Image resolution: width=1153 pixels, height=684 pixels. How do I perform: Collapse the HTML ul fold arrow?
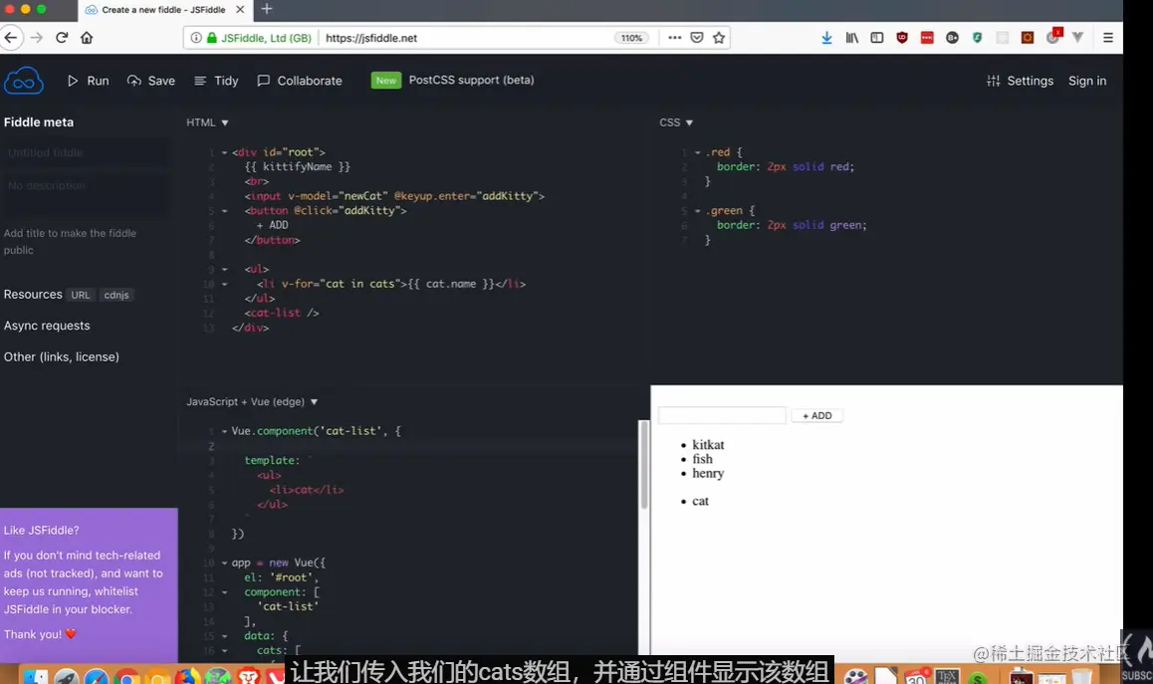point(224,270)
